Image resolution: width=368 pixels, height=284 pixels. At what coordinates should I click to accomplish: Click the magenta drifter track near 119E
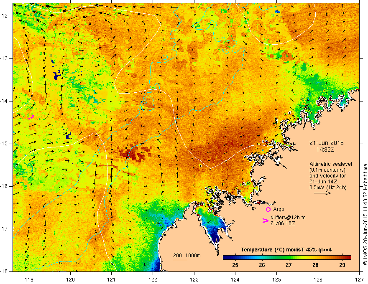point(31,117)
